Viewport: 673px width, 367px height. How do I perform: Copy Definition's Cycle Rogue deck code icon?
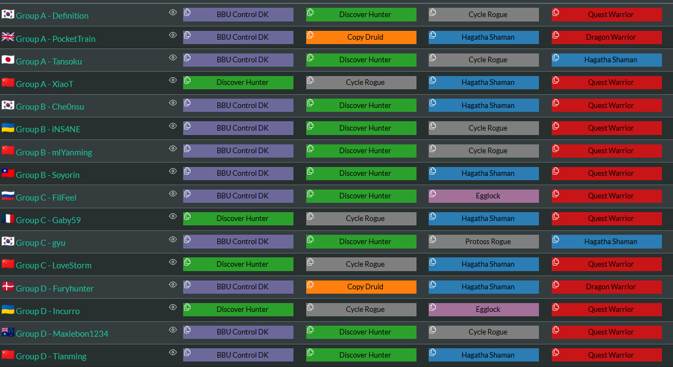[x=432, y=12]
